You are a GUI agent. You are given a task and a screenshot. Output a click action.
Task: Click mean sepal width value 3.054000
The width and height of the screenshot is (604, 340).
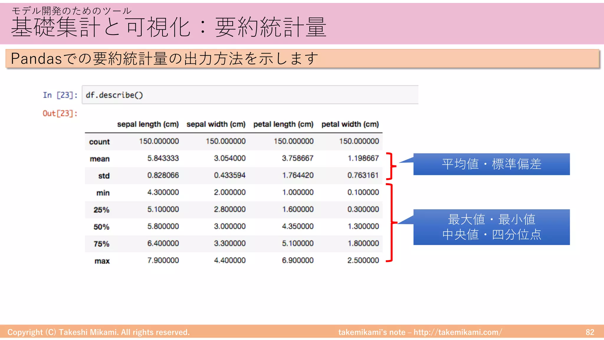tap(230, 158)
